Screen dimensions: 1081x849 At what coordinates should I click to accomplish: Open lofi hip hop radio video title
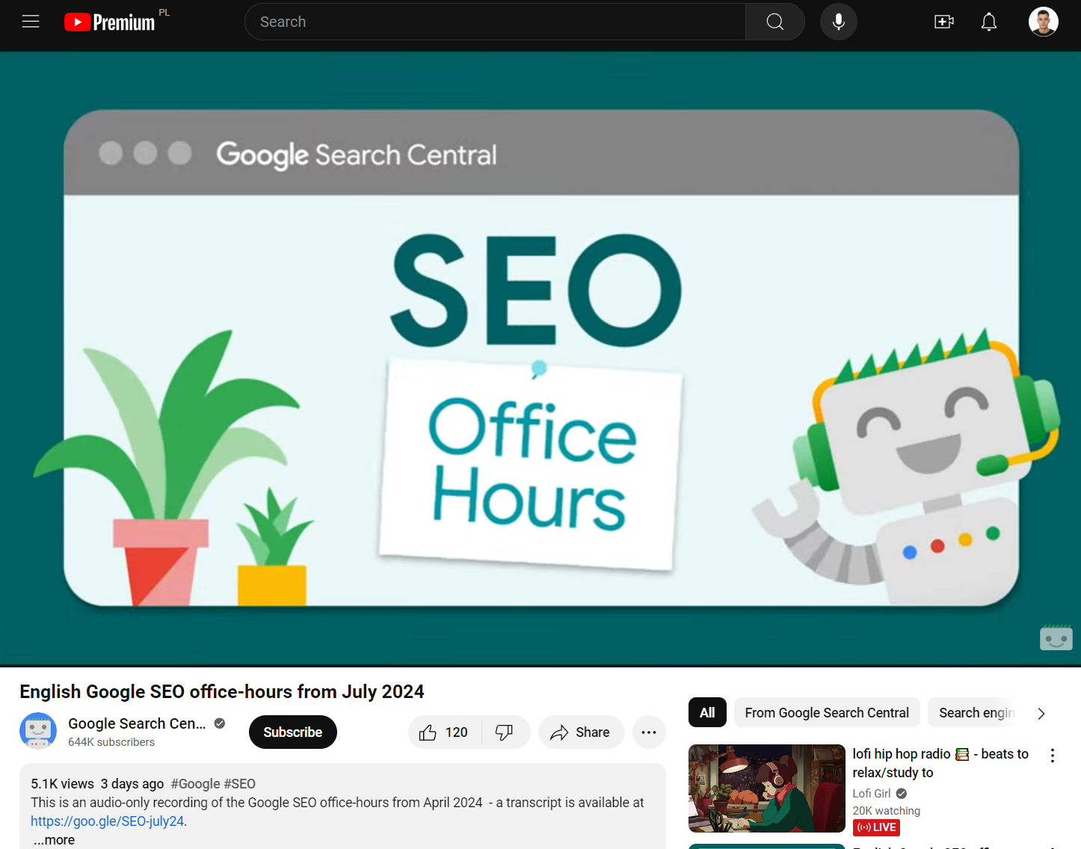pyautogui.click(x=940, y=763)
